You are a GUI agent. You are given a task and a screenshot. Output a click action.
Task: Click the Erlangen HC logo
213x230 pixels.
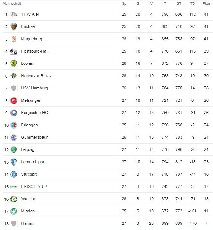point(14,125)
